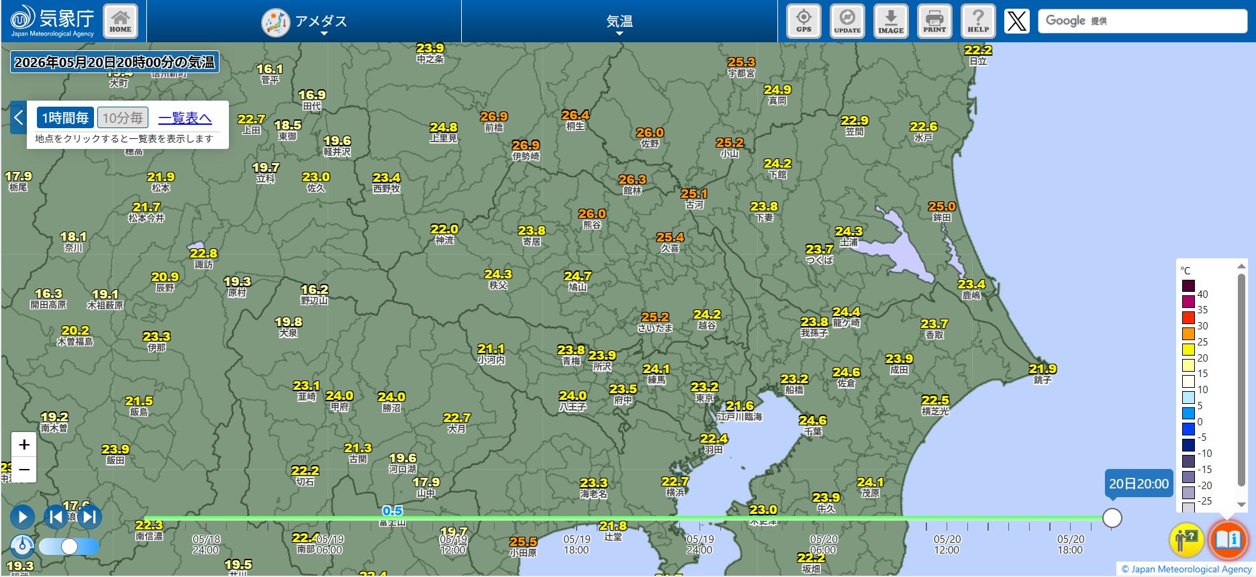Step to next time frame
The width and height of the screenshot is (1256, 577).
(90, 517)
